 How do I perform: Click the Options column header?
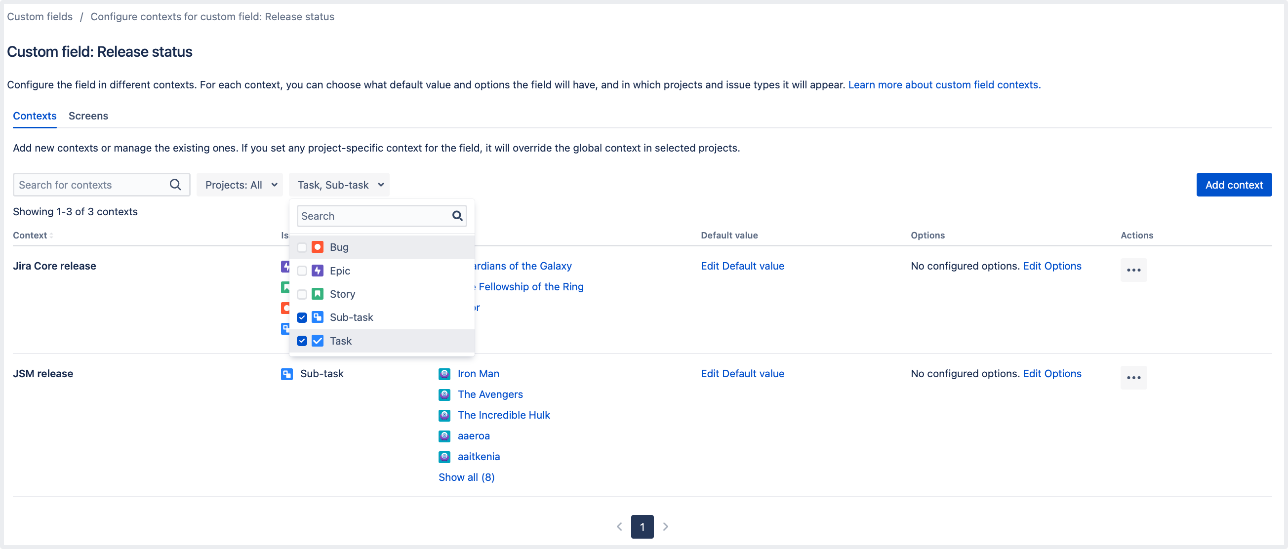tap(927, 235)
